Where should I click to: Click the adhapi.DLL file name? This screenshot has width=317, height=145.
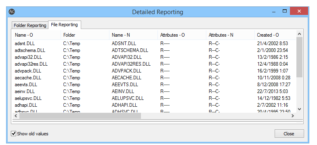pos(26,105)
